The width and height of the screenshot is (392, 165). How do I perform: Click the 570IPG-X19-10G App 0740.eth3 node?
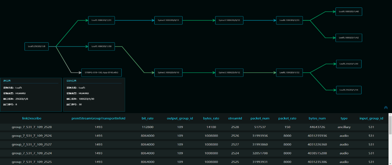(x=101, y=72)
